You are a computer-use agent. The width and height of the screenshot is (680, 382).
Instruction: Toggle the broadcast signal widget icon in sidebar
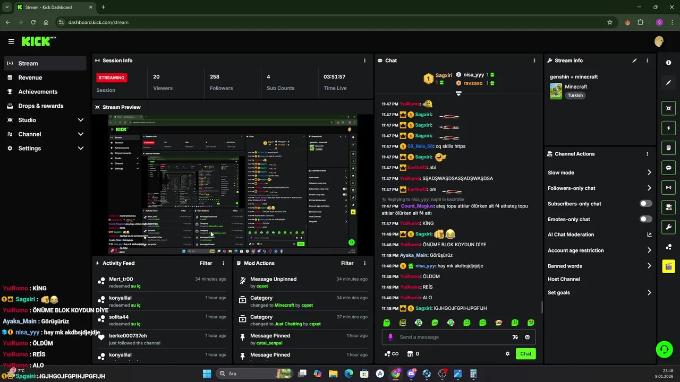click(x=668, y=187)
